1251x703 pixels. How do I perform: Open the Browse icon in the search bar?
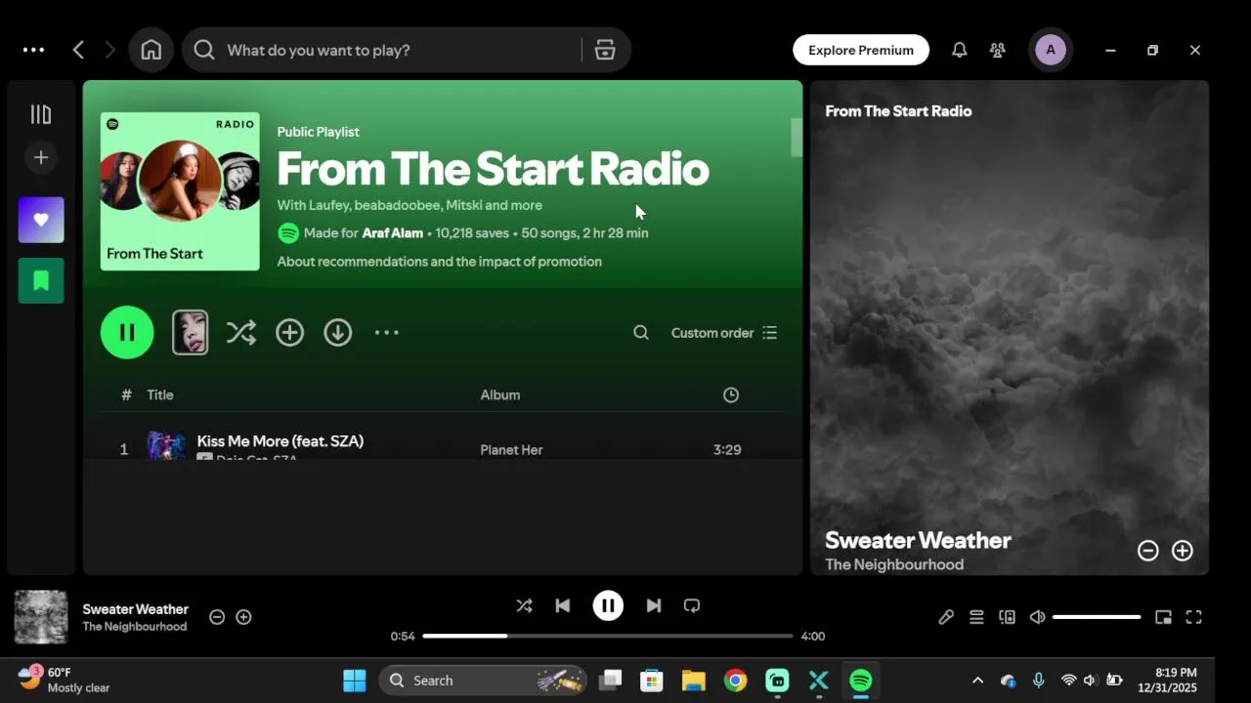click(605, 50)
